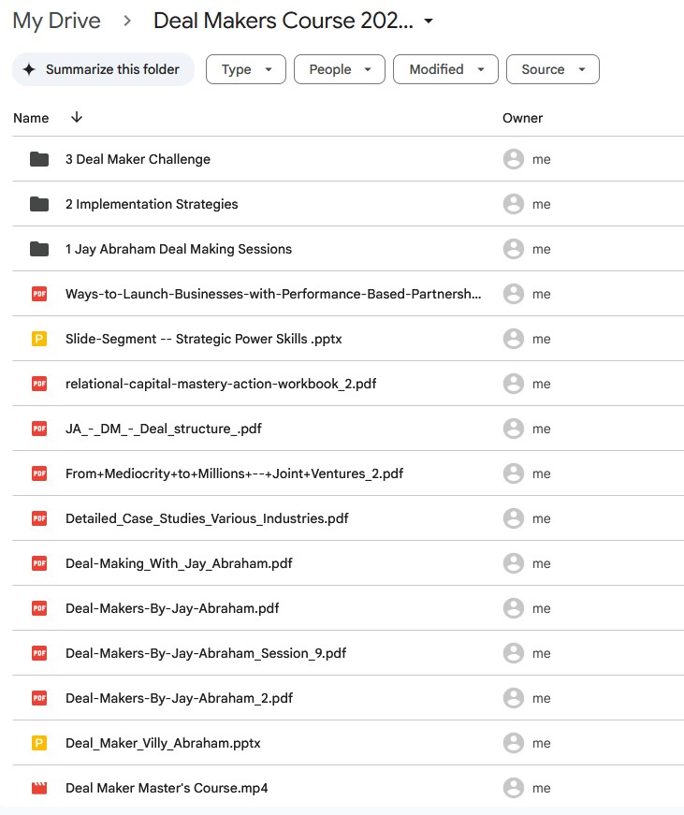The width and height of the screenshot is (684, 815).
Task: Sort by the Name column header
Action: tap(31, 118)
